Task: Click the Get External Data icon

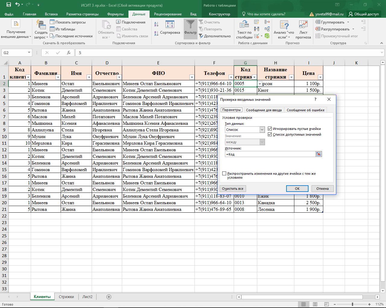Action: [16, 24]
